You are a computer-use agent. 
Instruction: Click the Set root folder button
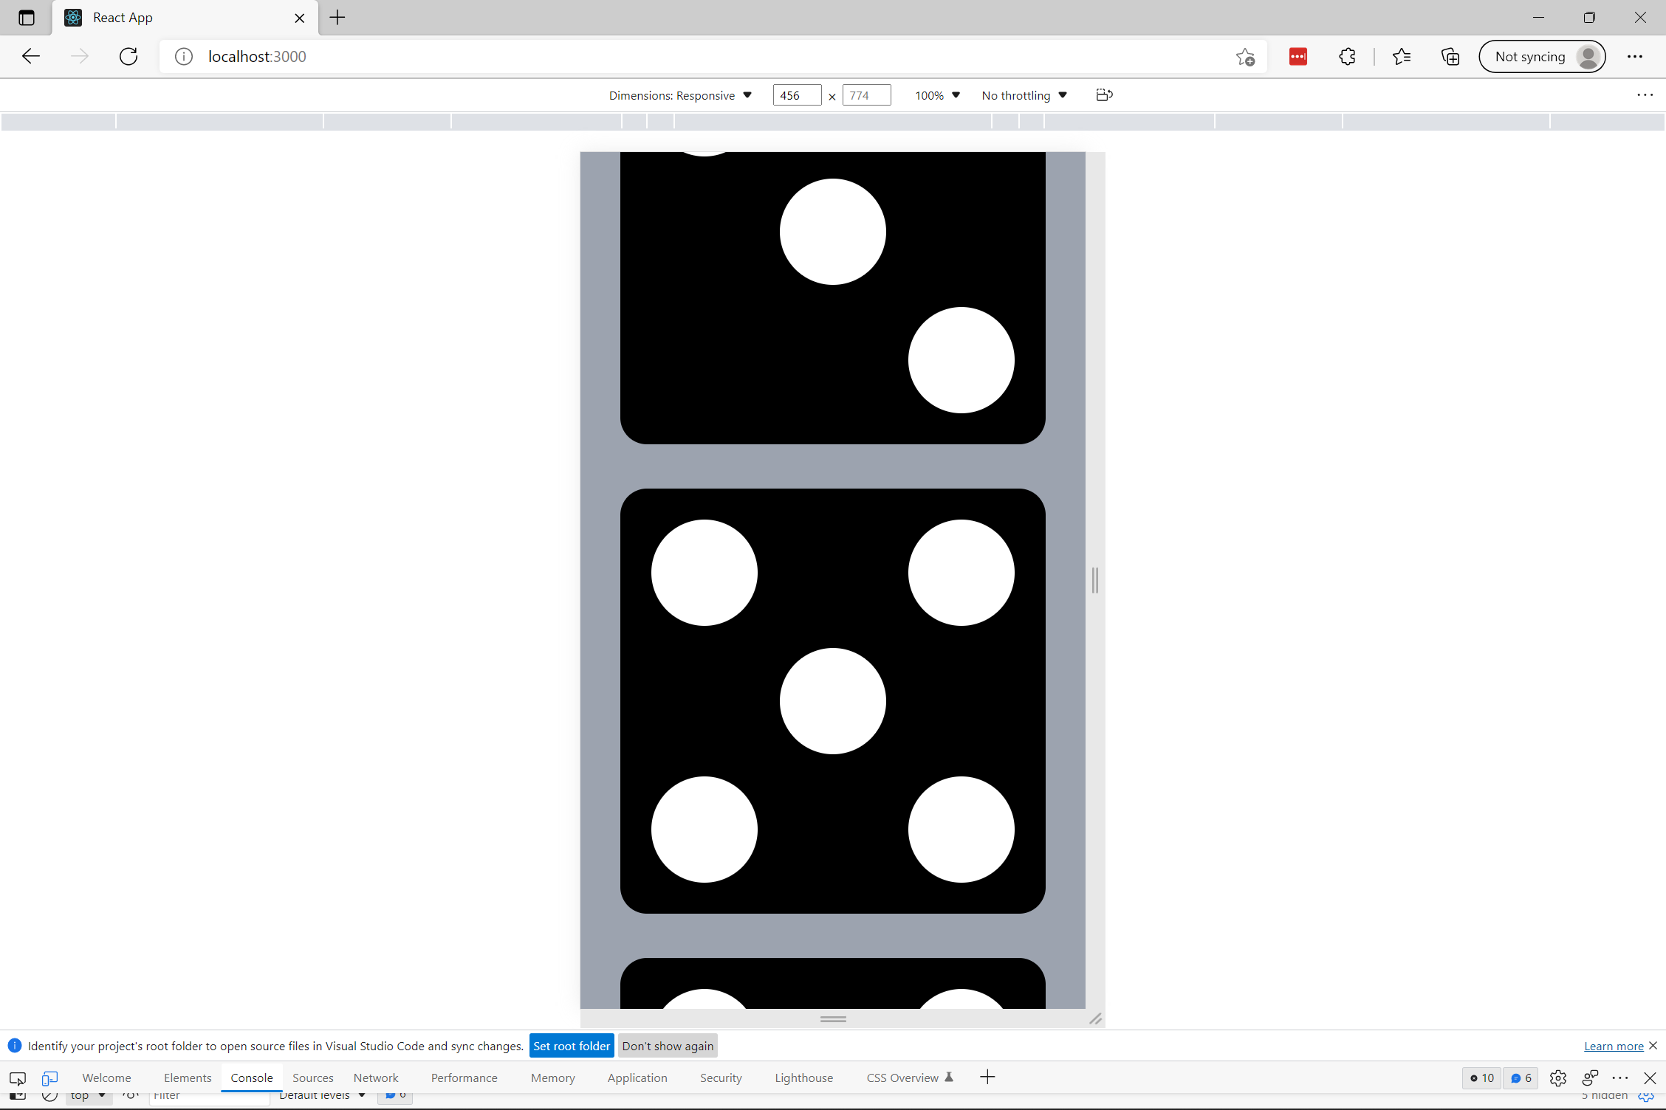click(x=572, y=1046)
